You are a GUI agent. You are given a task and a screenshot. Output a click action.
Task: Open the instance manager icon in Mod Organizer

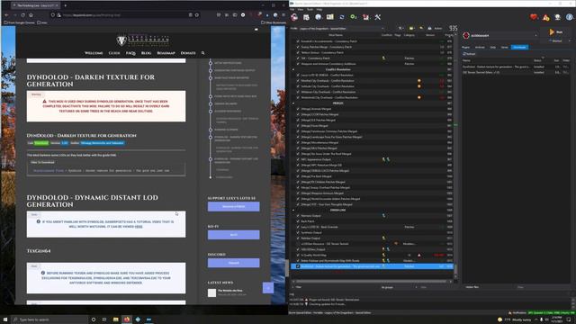(x=294, y=17)
